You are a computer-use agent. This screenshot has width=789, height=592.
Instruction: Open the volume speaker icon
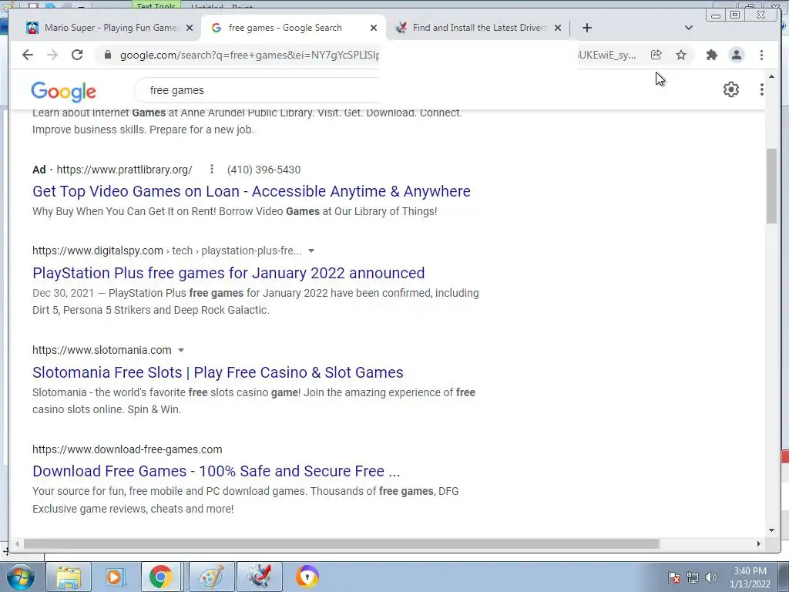(710, 577)
